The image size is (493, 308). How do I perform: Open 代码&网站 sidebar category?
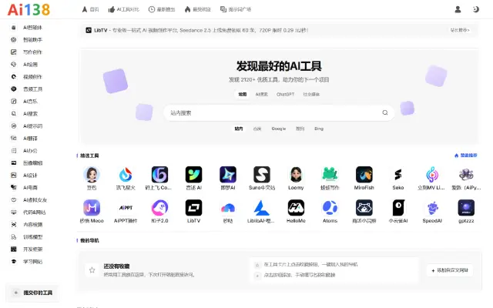click(x=34, y=213)
